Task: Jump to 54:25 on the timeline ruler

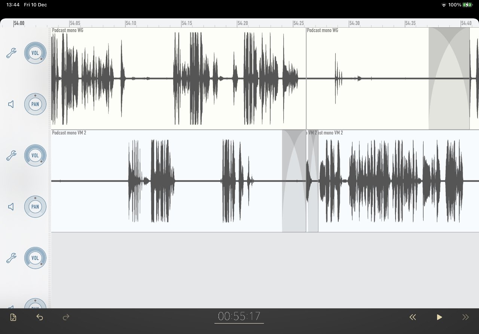Action: 298,23
